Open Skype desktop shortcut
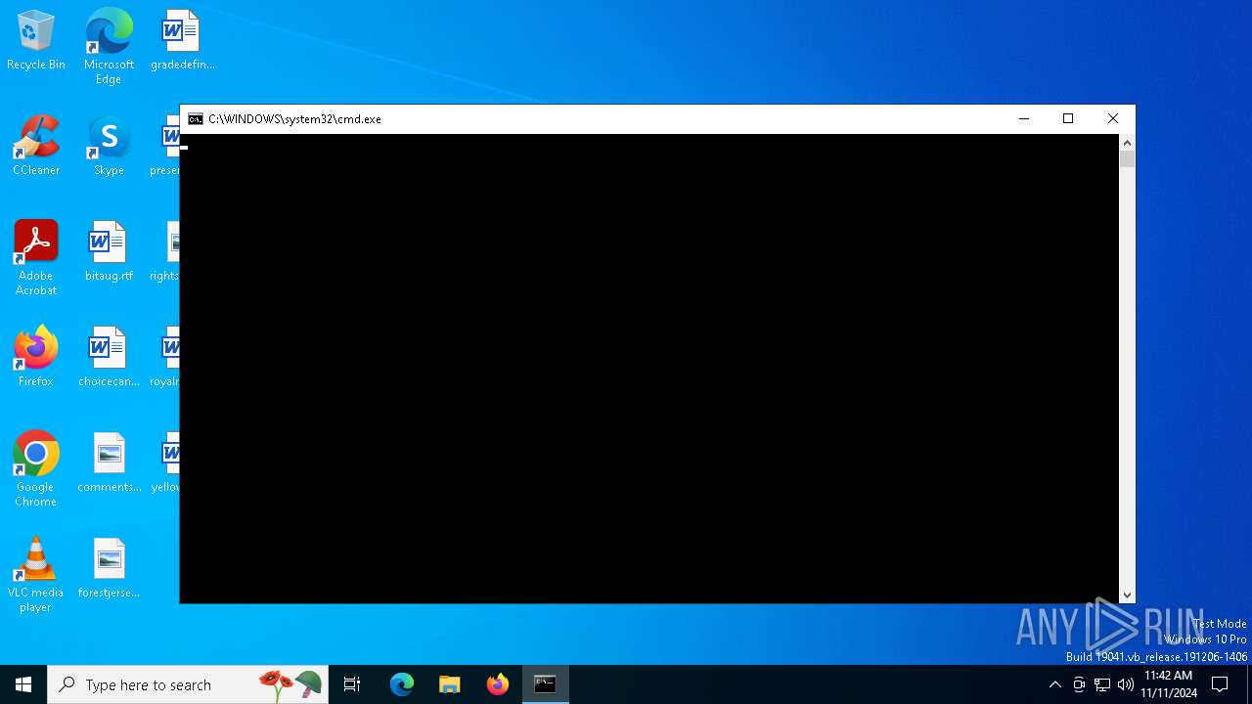1252x704 pixels. click(x=109, y=147)
